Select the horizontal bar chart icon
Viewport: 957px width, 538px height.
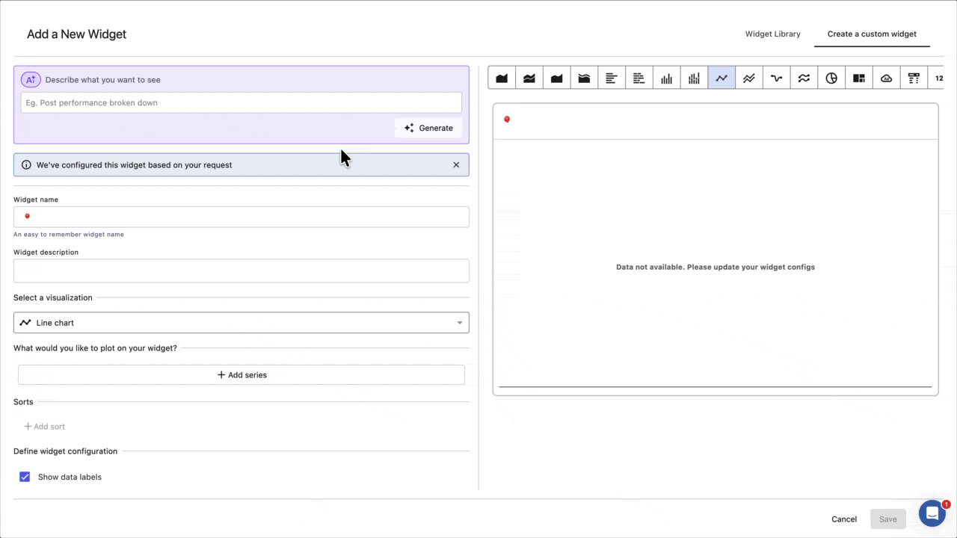point(611,78)
